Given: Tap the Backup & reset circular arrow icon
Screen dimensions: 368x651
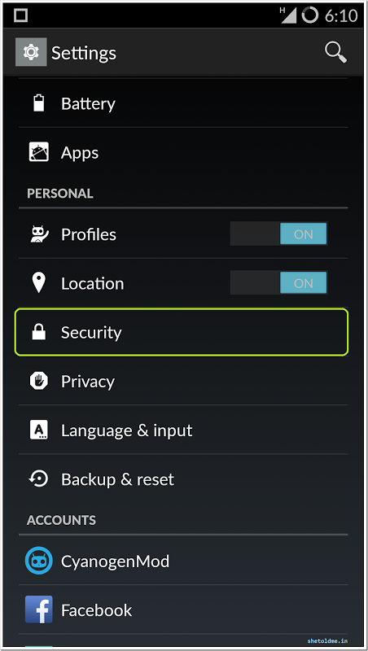Looking at the screenshot, I should [38, 478].
